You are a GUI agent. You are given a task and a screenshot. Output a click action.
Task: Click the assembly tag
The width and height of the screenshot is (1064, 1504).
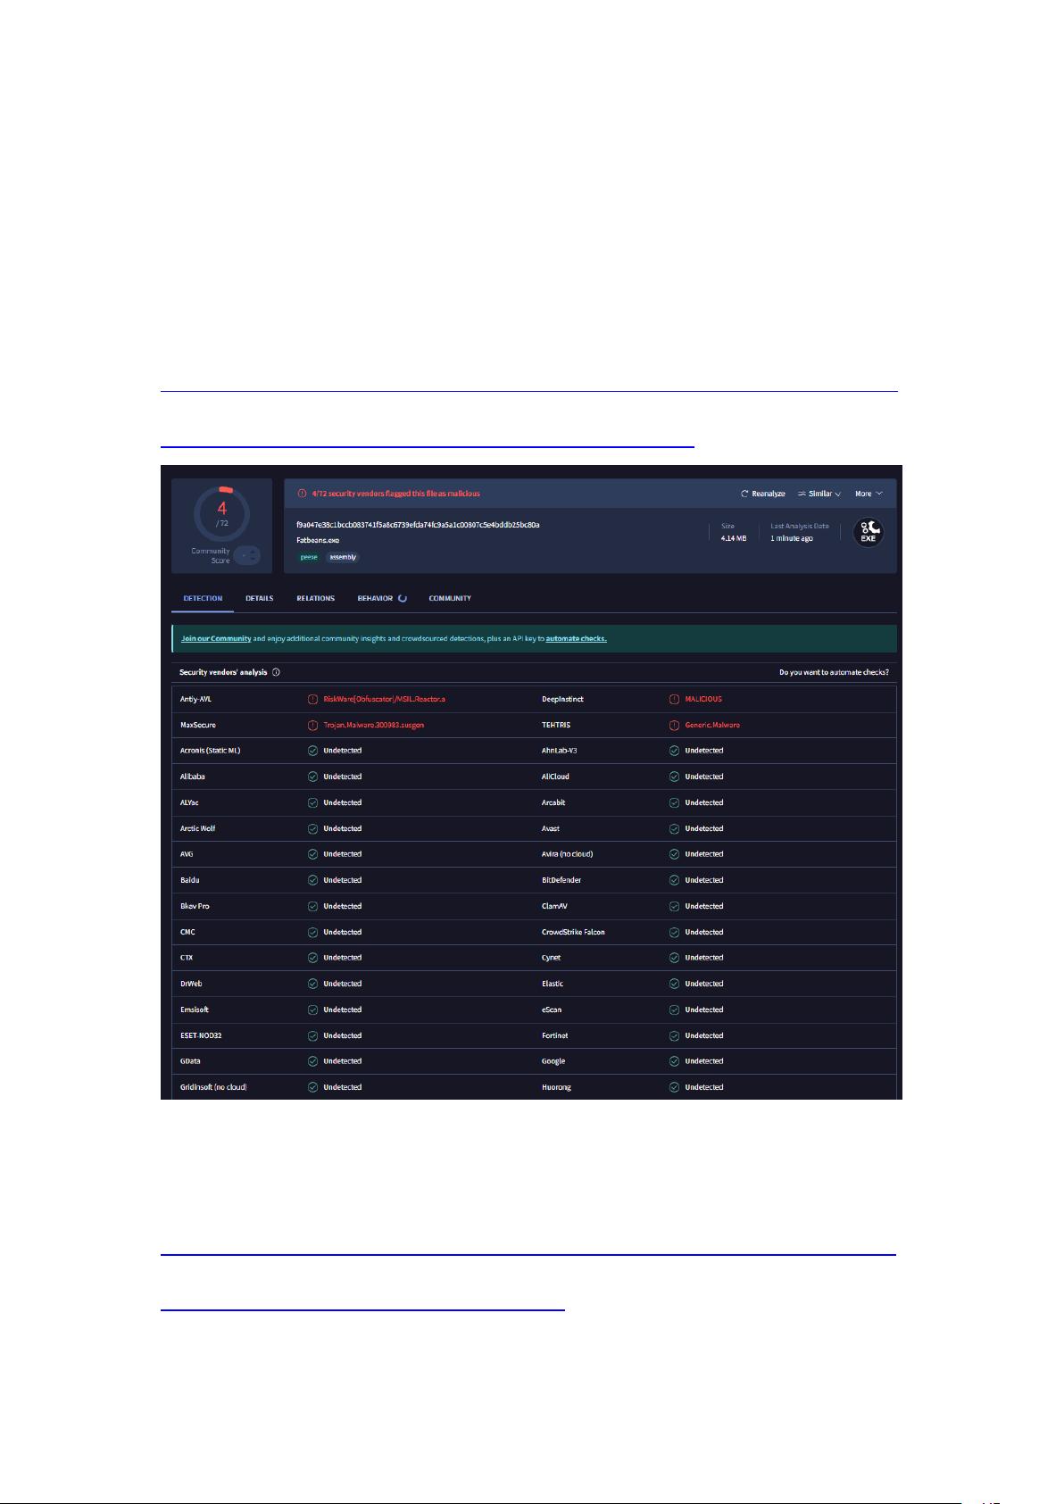click(343, 557)
